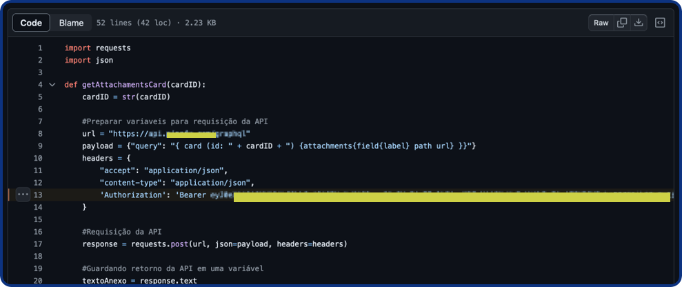This screenshot has height=287, width=682.
Task: Select line number 4
Action: (x=40, y=85)
